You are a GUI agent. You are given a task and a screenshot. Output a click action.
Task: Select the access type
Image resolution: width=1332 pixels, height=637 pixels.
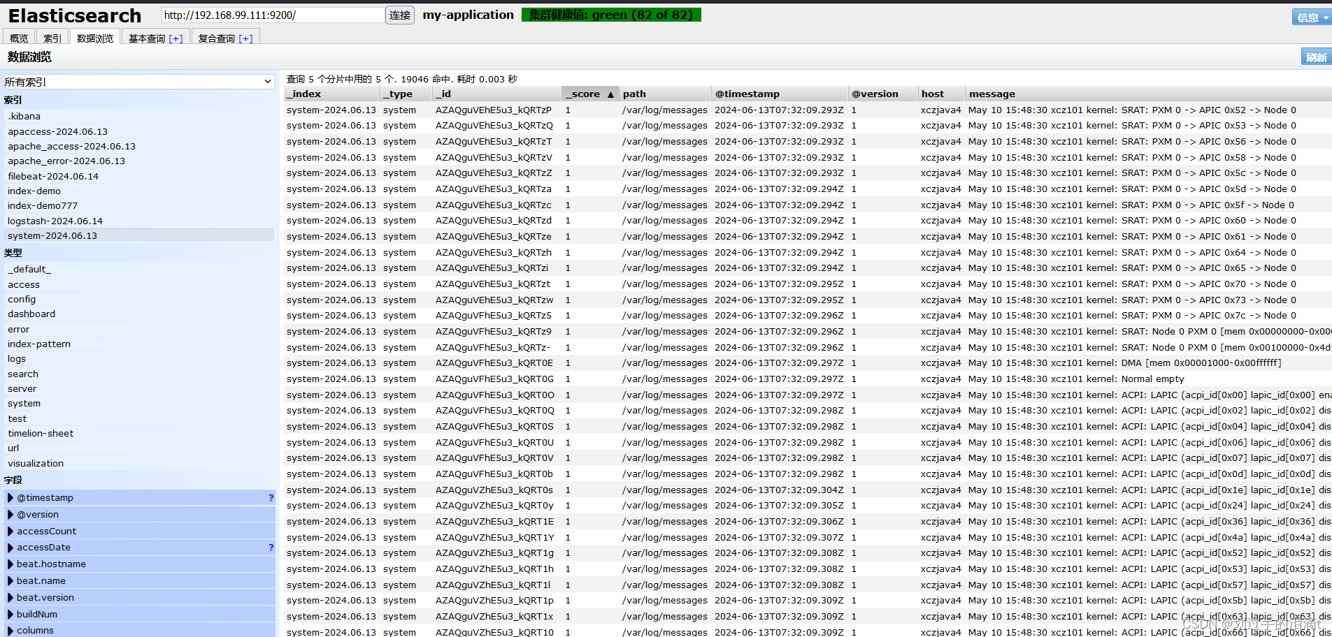(x=139, y=284)
